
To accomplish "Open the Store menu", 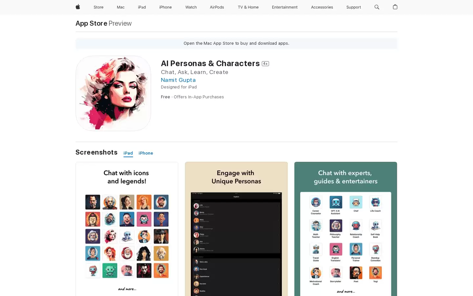I will click(x=99, y=7).
